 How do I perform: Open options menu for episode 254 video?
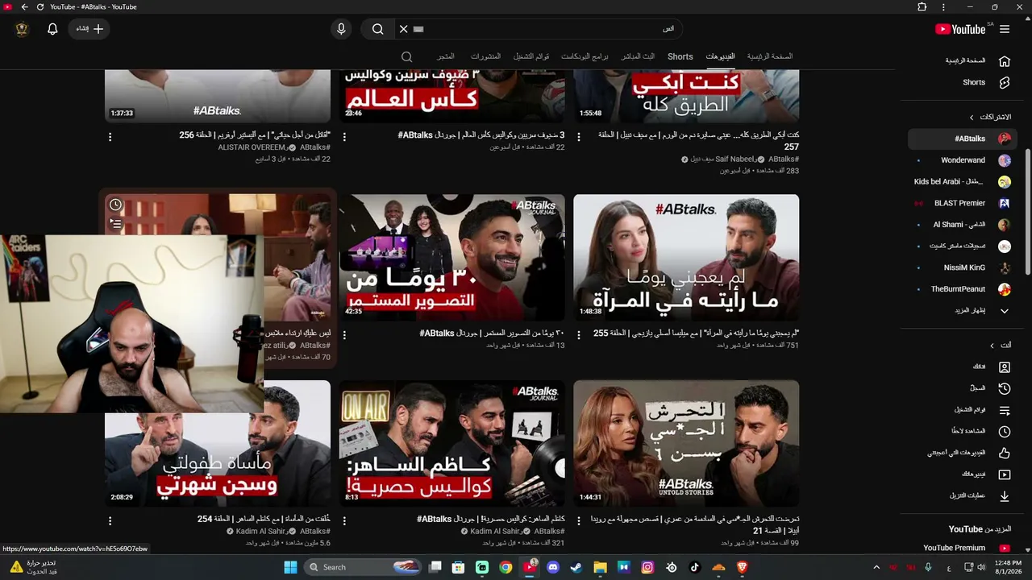pos(110,520)
